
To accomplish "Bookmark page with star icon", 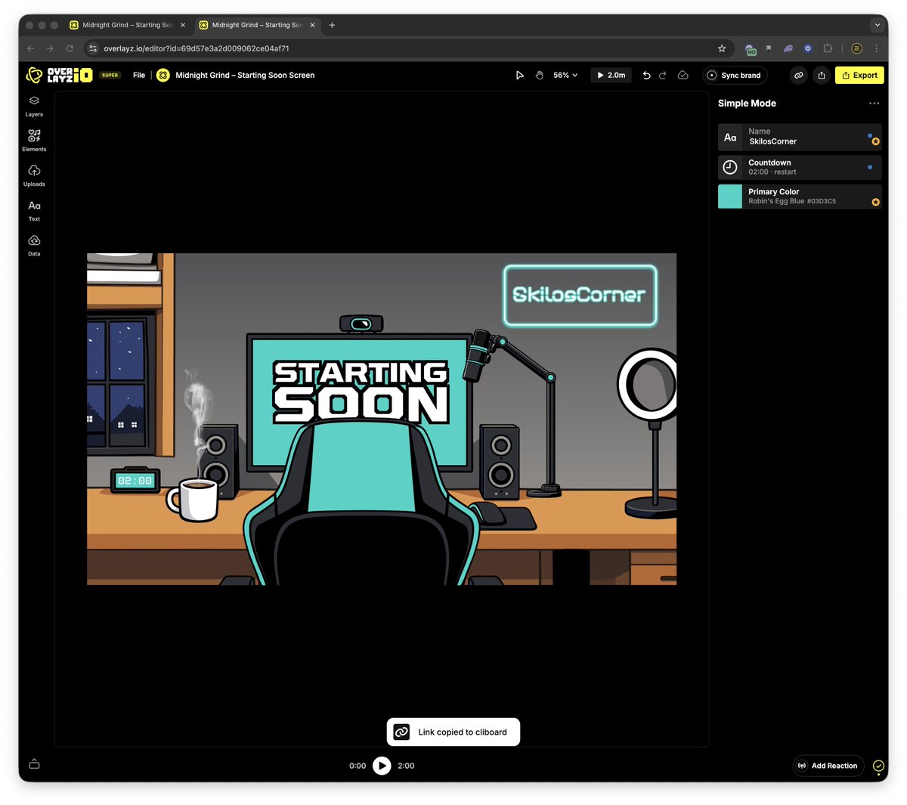I will coord(722,48).
